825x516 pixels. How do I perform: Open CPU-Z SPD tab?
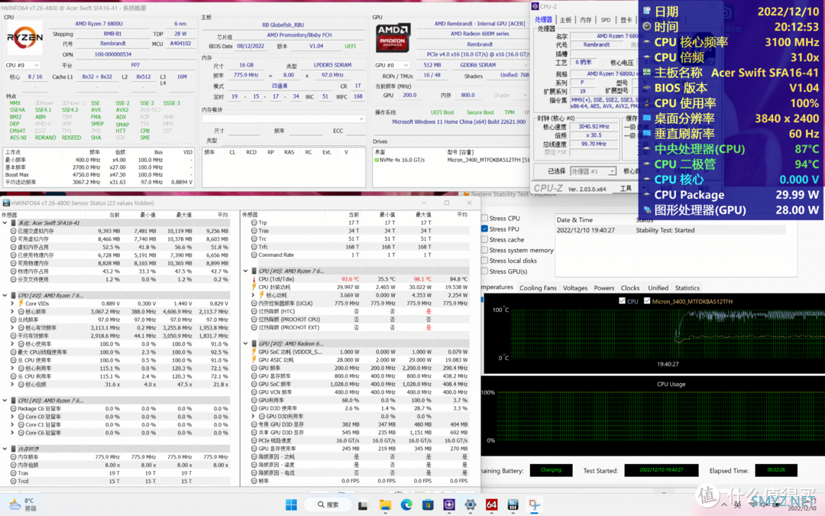point(606,20)
